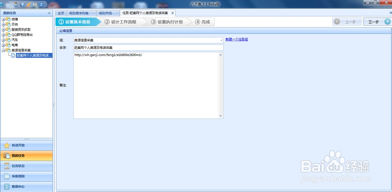Click the folder icon next to 汽车
Viewport: 392px width, 192px height.
8,40
